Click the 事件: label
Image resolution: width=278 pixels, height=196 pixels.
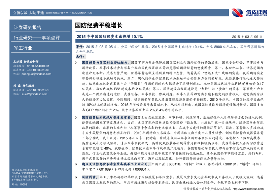(80, 47)
